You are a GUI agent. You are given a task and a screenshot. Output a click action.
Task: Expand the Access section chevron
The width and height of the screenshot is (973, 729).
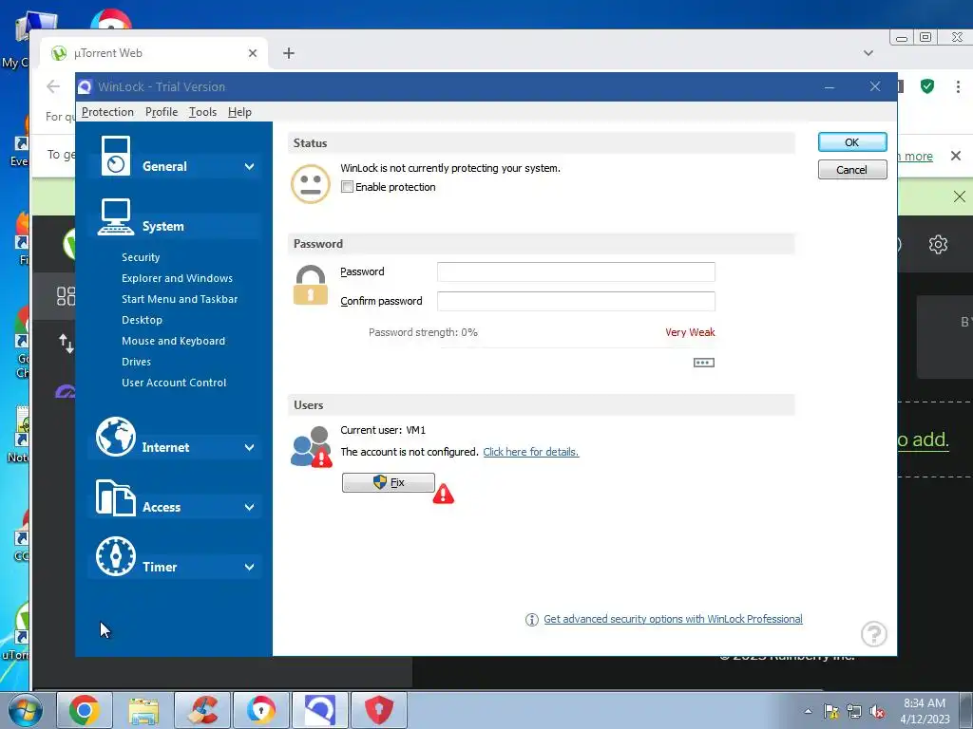(x=250, y=507)
